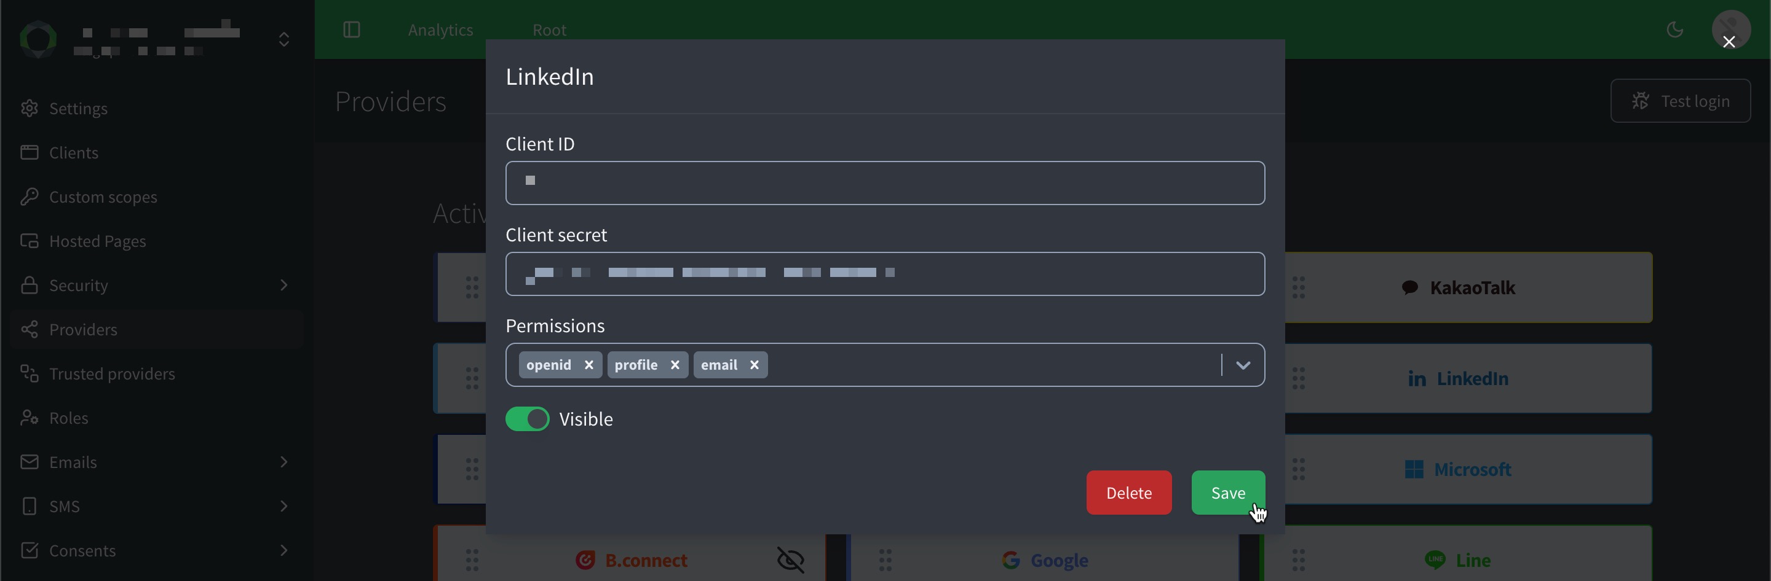The height and width of the screenshot is (581, 1771).
Task: Click the drag handle on Microsoft provider
Action: (1298, 469)
